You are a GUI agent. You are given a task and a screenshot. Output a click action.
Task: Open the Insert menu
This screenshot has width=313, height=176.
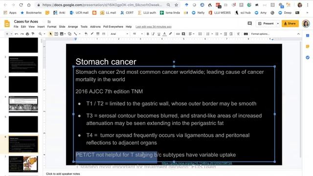41,27
